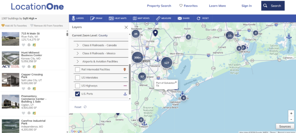Open Map Views menu

tap(141, 18)
